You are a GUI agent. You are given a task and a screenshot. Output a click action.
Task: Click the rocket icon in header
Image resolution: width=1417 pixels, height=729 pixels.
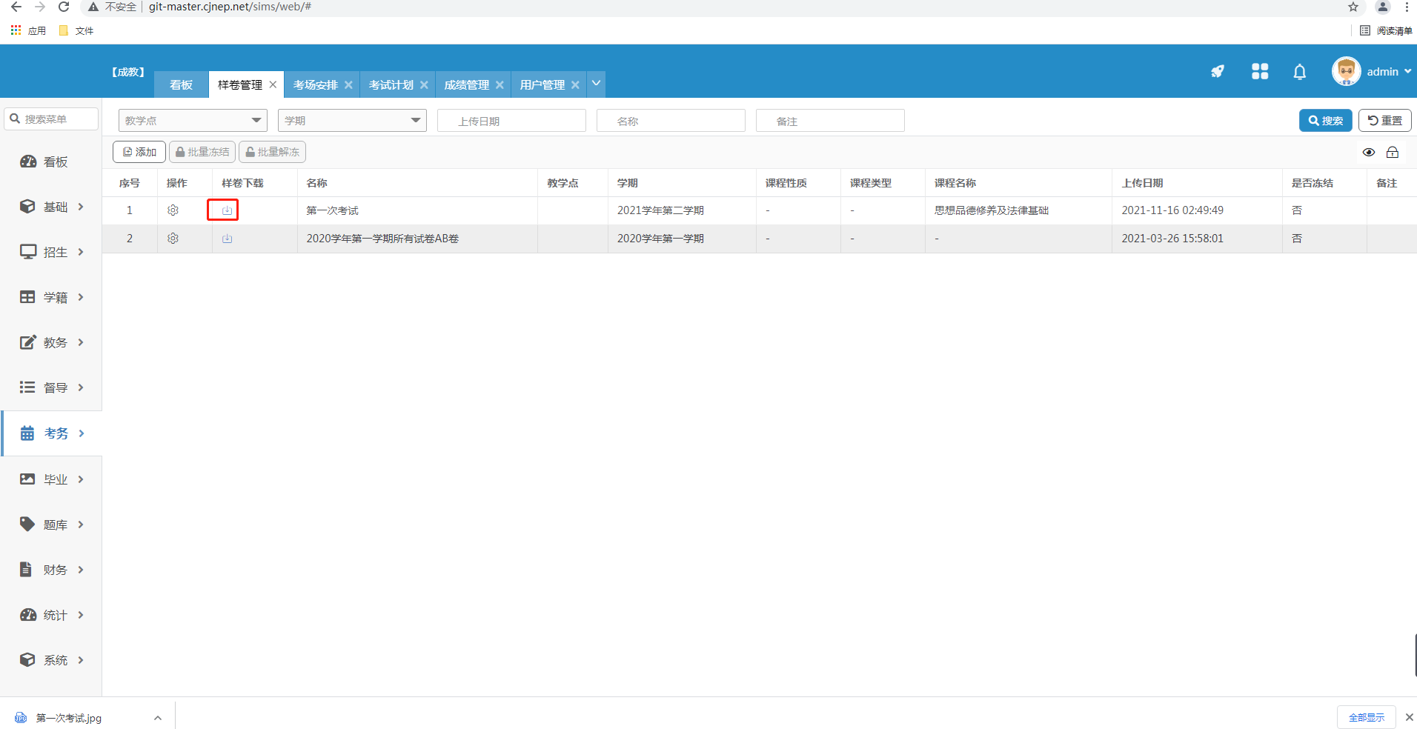(1217, 71)
